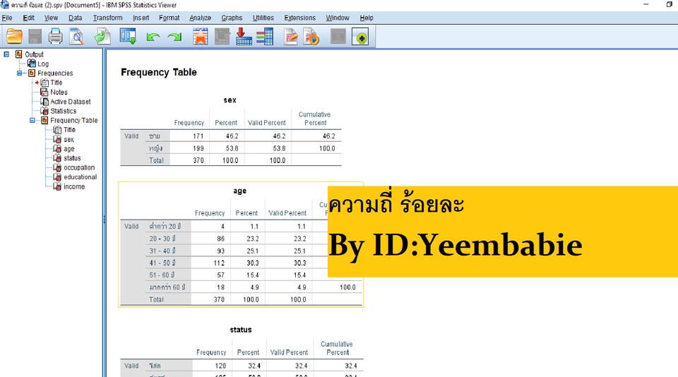Open the Analyze menu
Viewport: 678px width, 377px height.
tap(200, 18)
